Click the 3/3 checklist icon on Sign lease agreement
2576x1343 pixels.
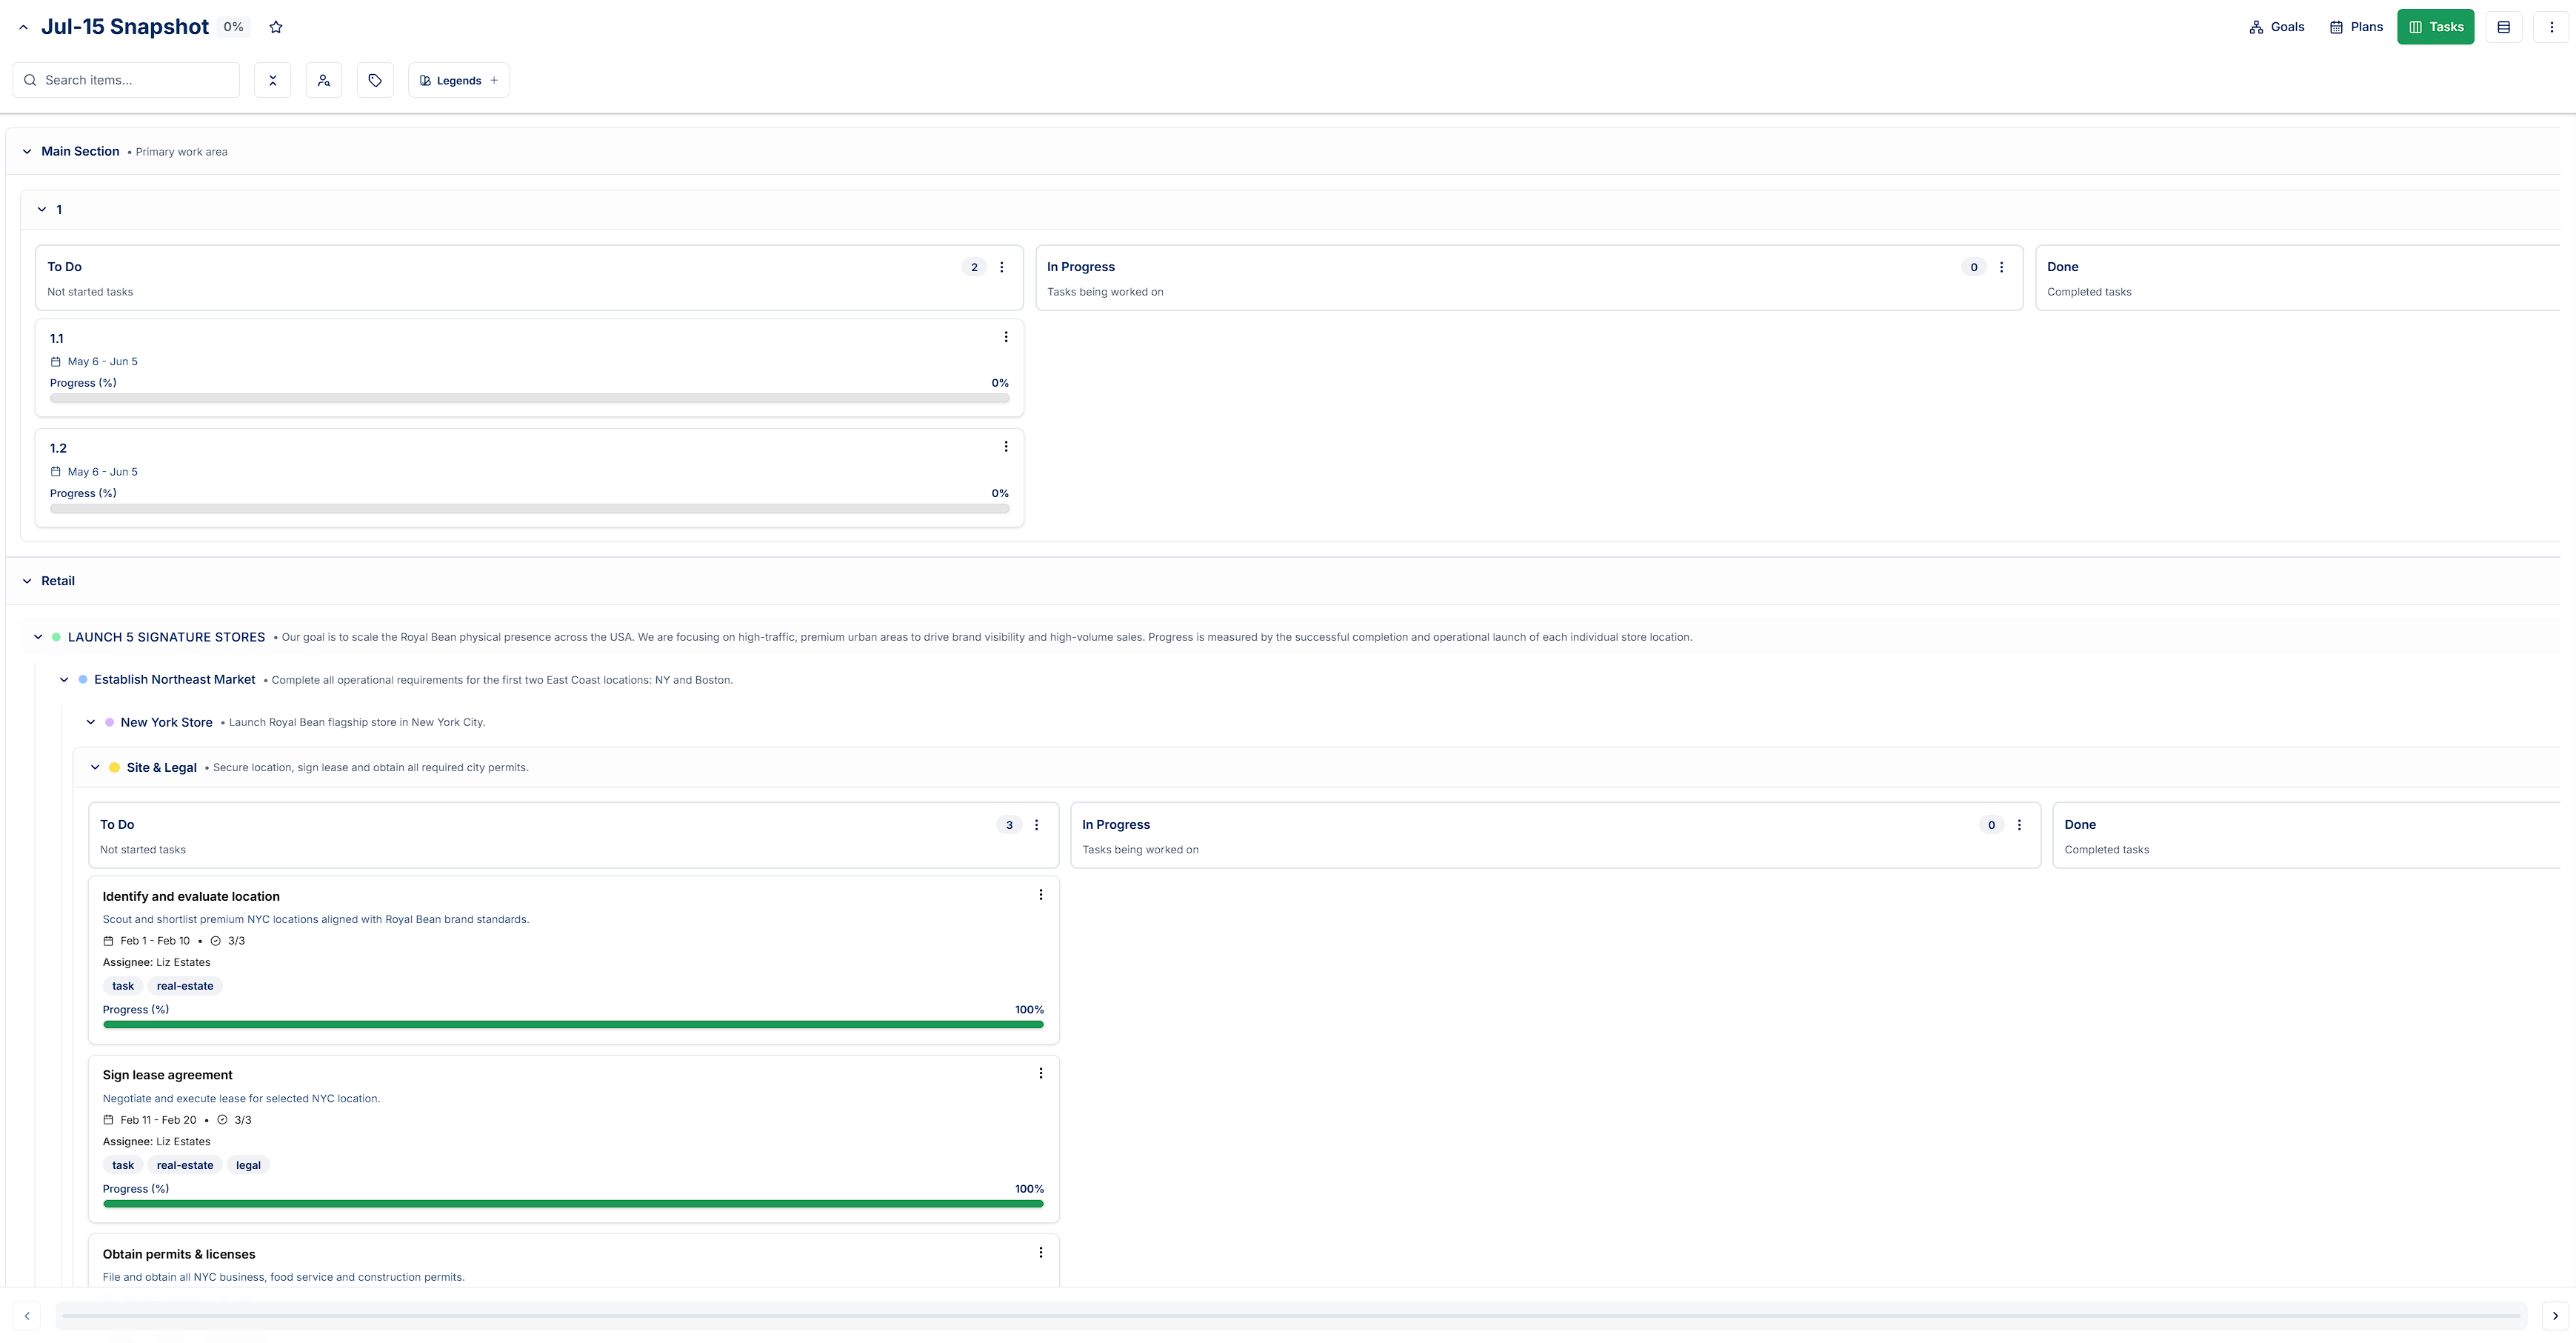222,1120
